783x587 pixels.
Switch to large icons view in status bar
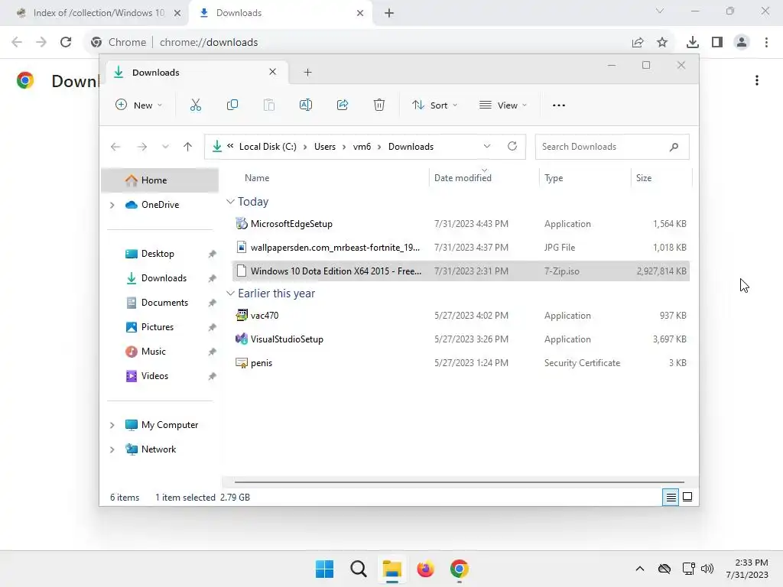click(x=687, y=497)
